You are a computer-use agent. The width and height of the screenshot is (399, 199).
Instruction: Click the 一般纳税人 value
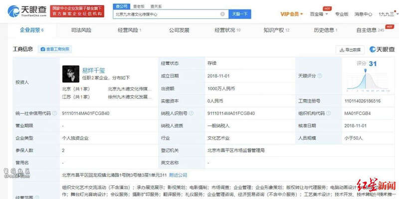218,126
